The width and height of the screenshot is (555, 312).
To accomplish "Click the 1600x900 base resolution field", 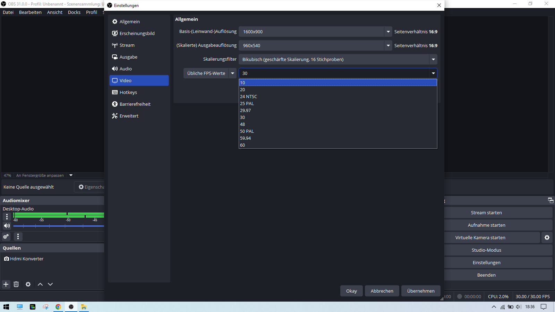I will pyautogui.click(x=311, y=32).
